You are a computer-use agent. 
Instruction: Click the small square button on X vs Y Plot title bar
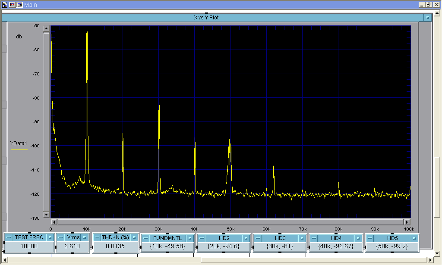pos(428,17)
